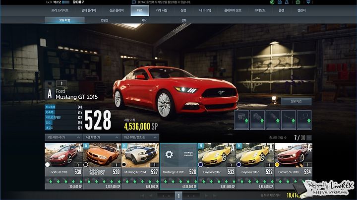Open the 내 아이템 menu

[x=205, y=10]
